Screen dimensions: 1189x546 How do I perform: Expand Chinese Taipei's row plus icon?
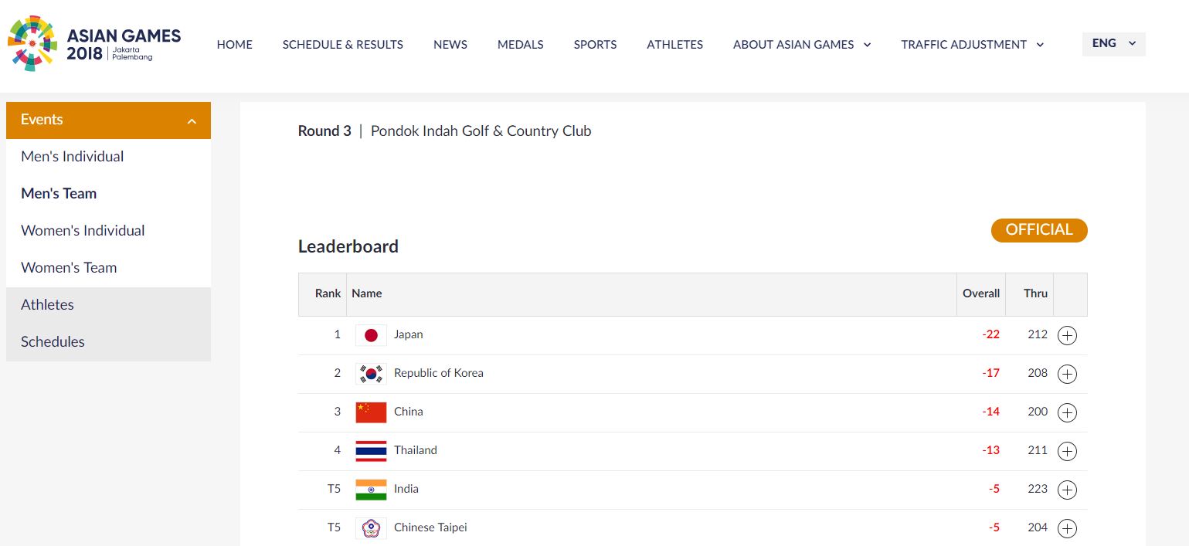[1067, 528]
